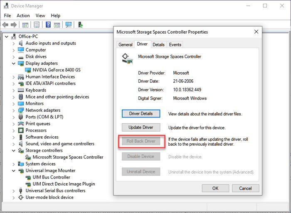Viewport: 291px width, 213px height.
Task: Click the action pane toolbar icon
Action: [x=57, y=24]
